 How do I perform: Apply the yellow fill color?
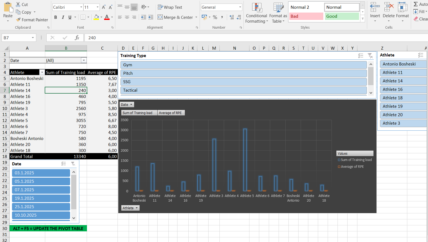tap(96, 17)
